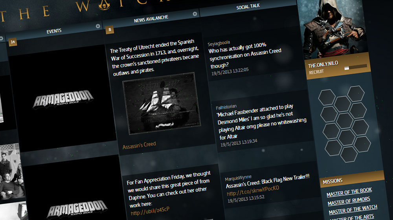Image resolution: width=393 pixels, height=220 pixels.
Task: Follow the Assassin's Creed source link
Action: pos(139,145)
